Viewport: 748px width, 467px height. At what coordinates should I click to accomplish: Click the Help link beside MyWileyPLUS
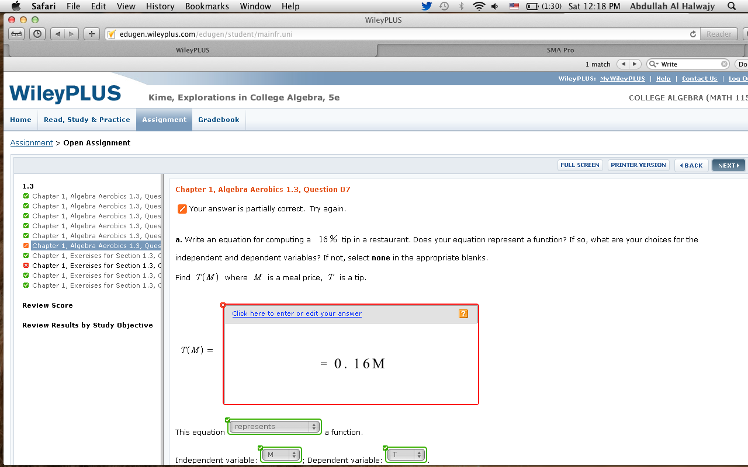coord(663,79)
